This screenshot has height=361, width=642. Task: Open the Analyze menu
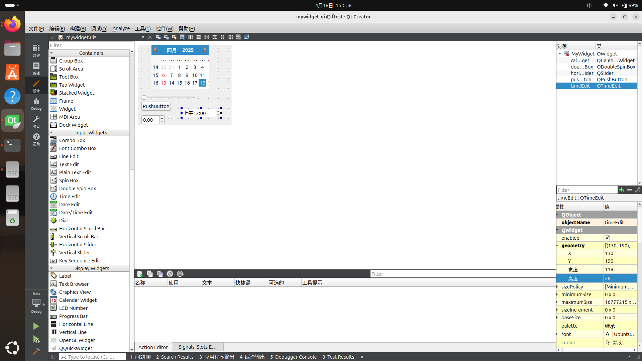(x=121, y=29)
